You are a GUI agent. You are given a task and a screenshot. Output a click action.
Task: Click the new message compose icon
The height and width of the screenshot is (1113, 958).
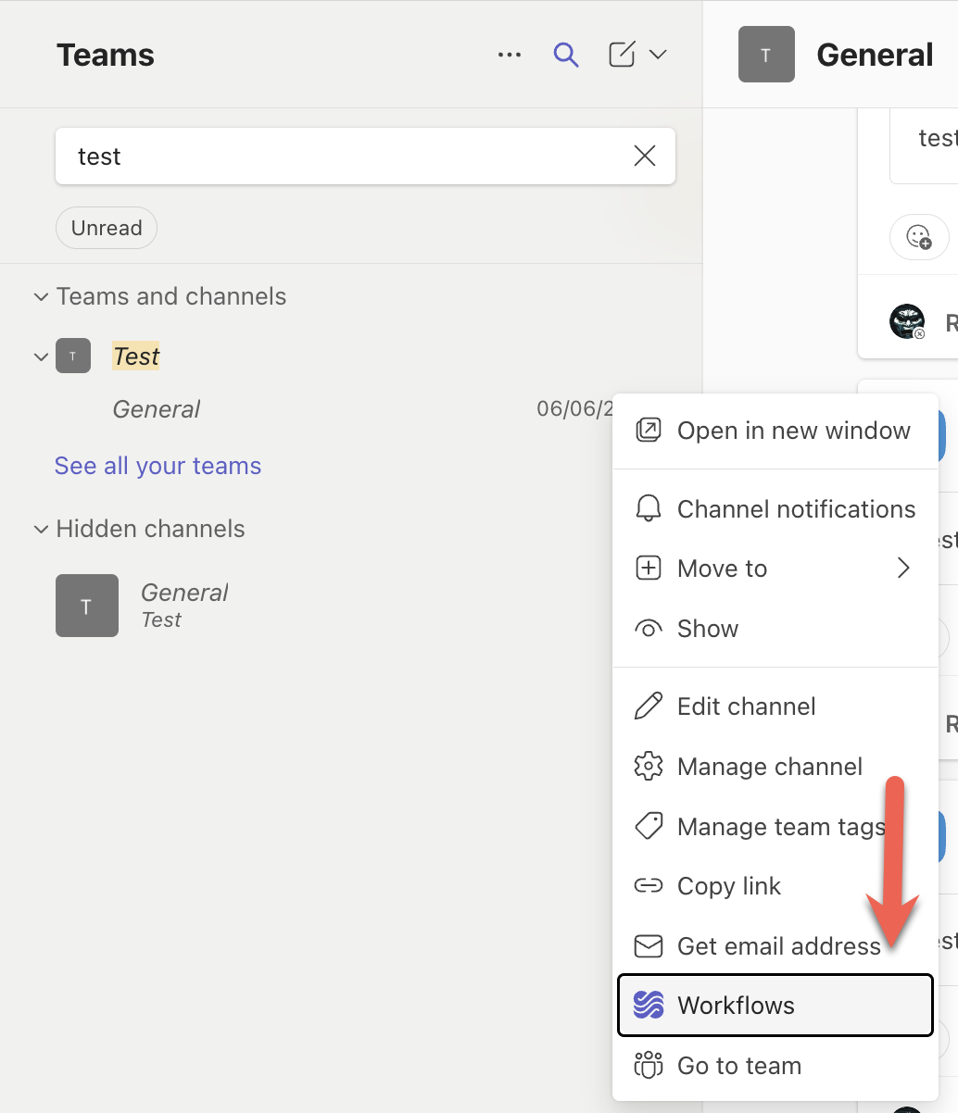tap(622, 55)
